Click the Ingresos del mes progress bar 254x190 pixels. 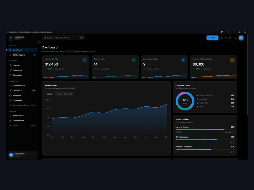[205, 130]
